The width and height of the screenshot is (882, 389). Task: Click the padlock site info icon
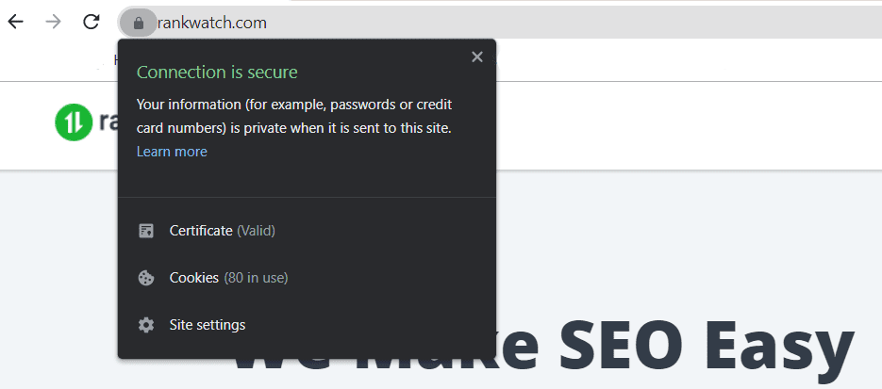[x=139, y=23]
